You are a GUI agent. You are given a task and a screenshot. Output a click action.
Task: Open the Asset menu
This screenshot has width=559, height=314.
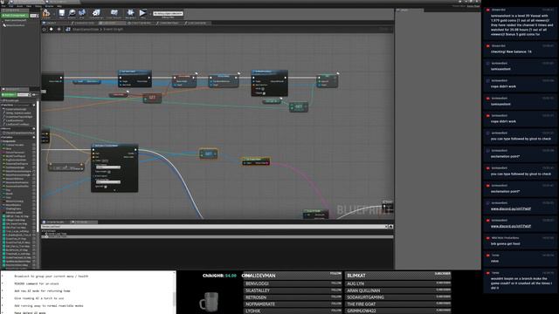(x=20, y=6)
